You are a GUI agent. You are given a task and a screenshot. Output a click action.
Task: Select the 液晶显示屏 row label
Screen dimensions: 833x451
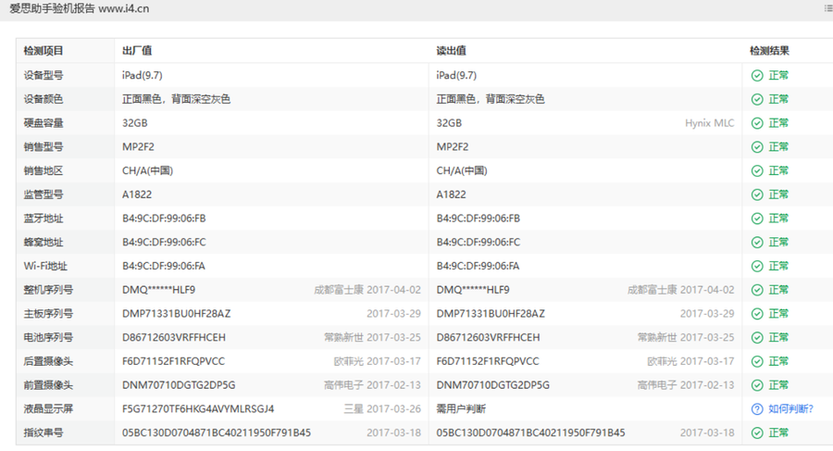coord(48,409)
